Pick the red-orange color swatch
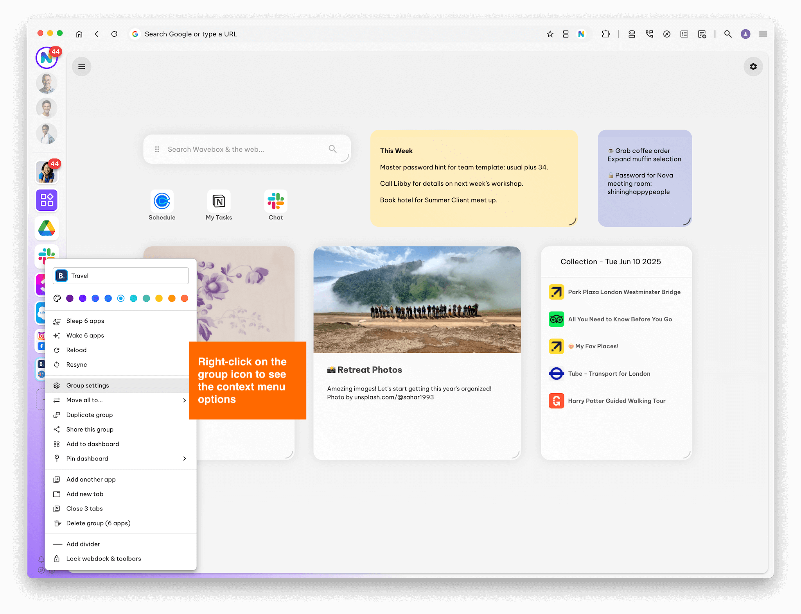This screenshot has width=801, height=614. (x=185, y=299)
